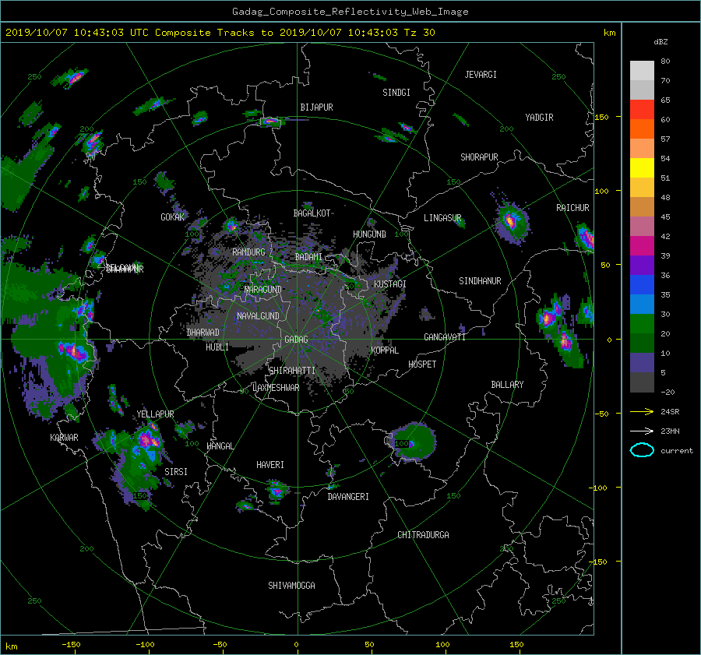Screen dimensions: 701x655
Task: Click the Gadag_Composite_Reflectivity_Web_Image title
Action: click(x=350, y=12)
